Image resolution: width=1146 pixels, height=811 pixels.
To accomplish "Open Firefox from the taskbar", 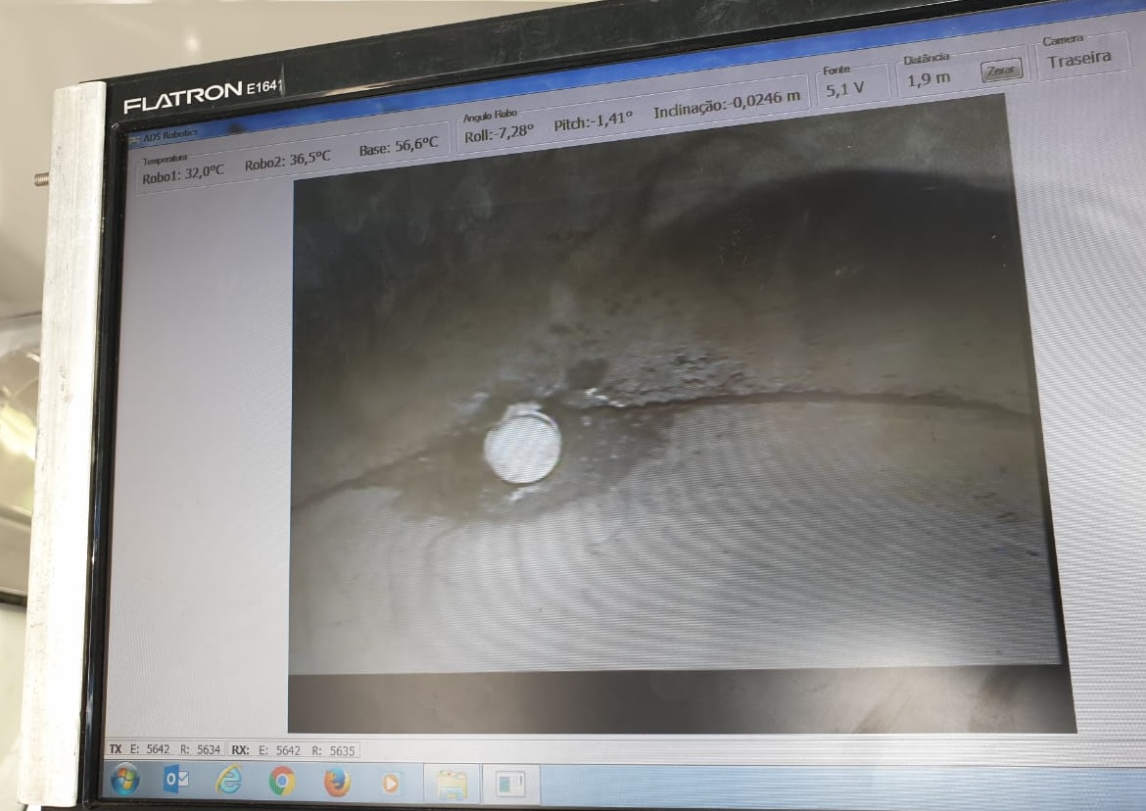I will (x=336, y=783).
